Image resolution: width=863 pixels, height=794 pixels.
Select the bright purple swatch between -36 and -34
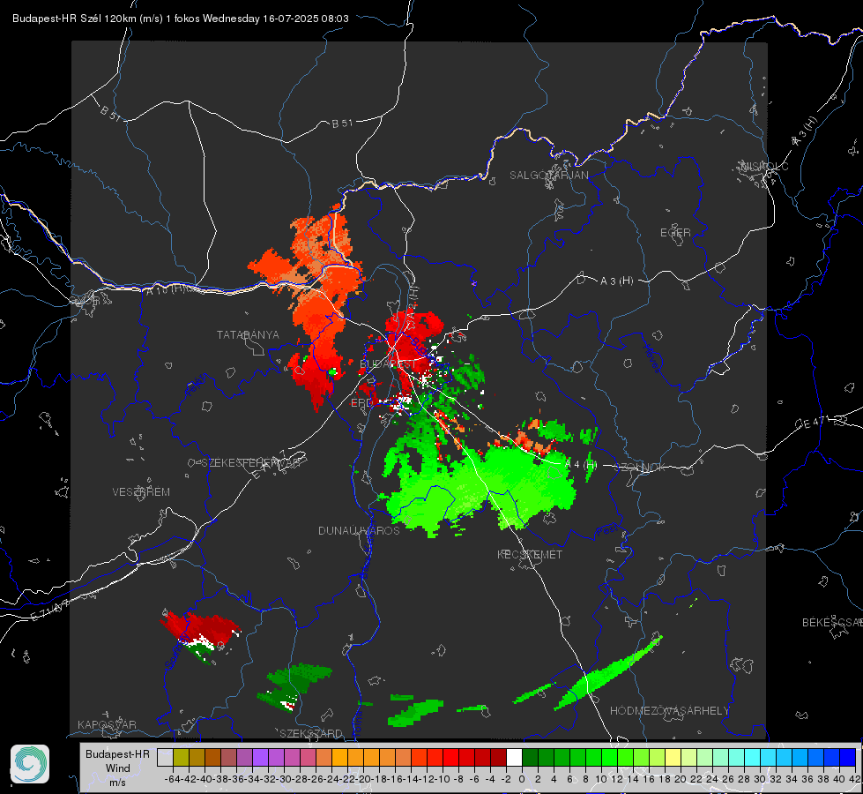point(260,757)
